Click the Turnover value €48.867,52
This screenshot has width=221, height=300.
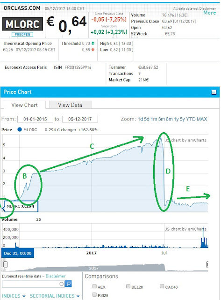pyautogui.click(x=148, y=67)
